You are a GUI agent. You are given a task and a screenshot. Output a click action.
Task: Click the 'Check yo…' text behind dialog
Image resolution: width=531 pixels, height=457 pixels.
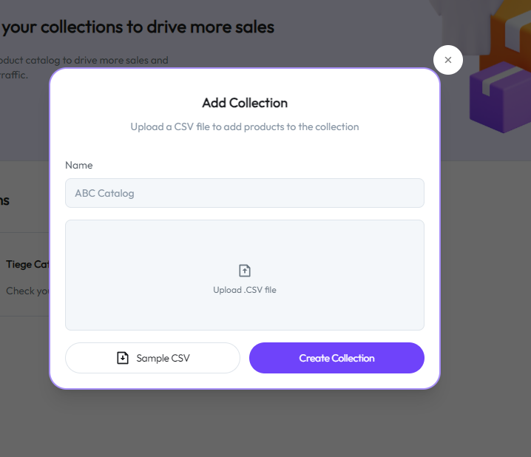(27, 291)
